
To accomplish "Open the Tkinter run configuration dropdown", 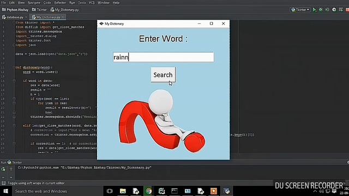I will [300, 10].
